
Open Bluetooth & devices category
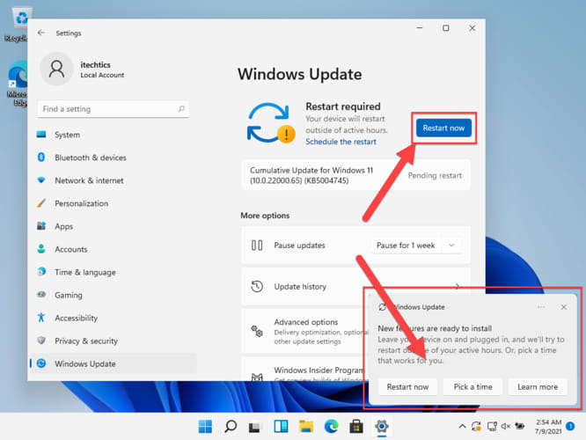tap(112, 158)
